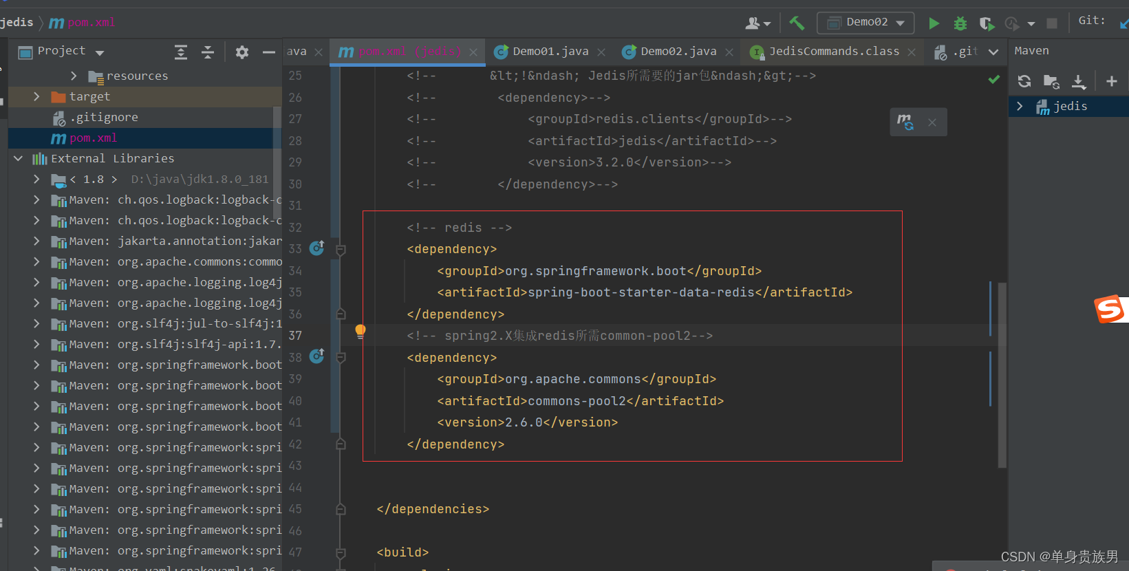This screenshot has height=571, width=1129.
Task: Click the spring-boot-starter-data-redis artifactId line
Action: click(645, 292)
